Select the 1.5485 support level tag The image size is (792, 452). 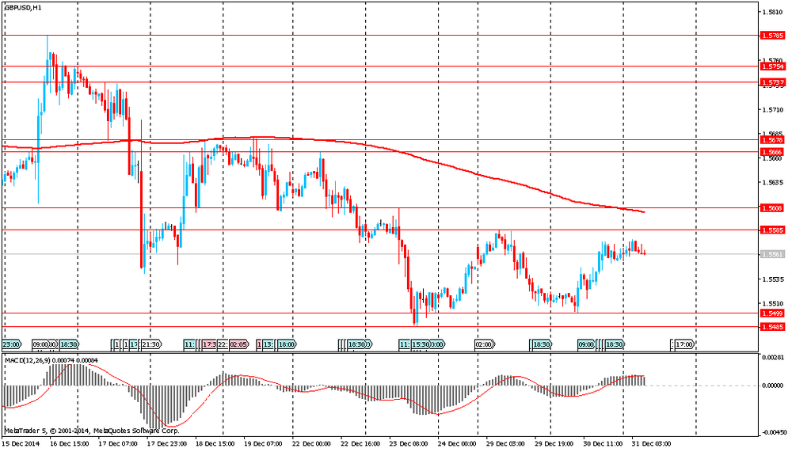tap(772, 326)
